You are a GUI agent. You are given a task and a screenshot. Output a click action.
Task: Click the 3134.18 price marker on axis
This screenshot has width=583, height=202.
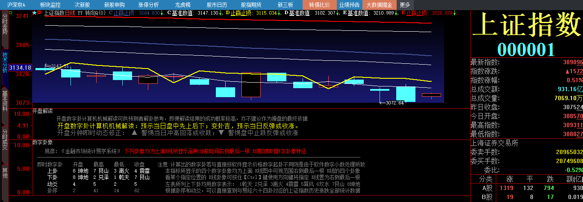click(20, 68)
